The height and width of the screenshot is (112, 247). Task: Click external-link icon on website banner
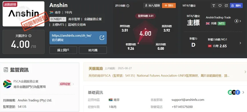point(102,38)
